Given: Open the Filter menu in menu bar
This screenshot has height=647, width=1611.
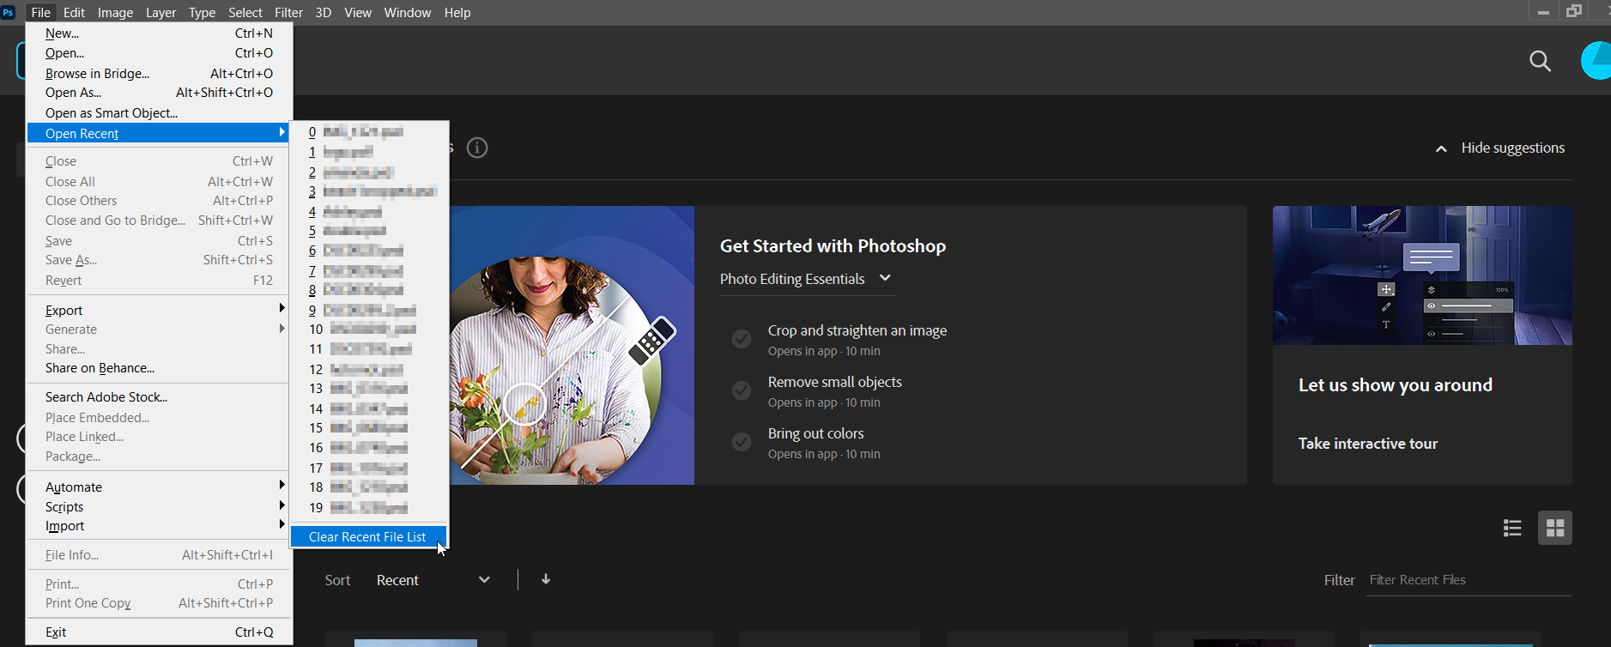Looking at the screenshot, I should click(x=288, y=12).
